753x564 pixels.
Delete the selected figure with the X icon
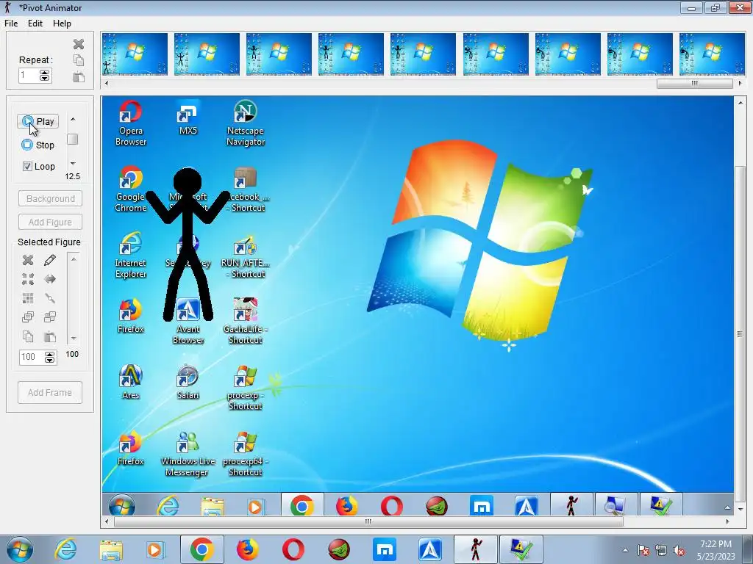28,260
